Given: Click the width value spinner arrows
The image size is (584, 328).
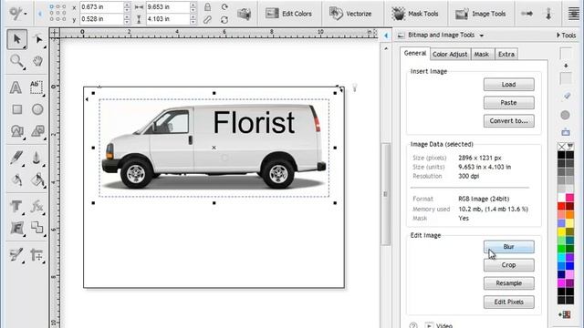Looking at the screenshot, I should (x=193, y=7).
